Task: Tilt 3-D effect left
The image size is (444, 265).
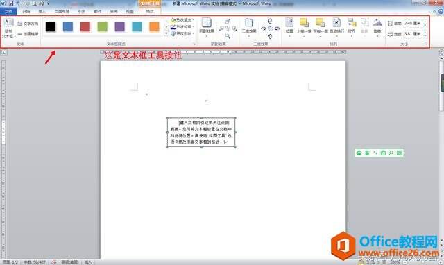Action: [x=264, y=28]
